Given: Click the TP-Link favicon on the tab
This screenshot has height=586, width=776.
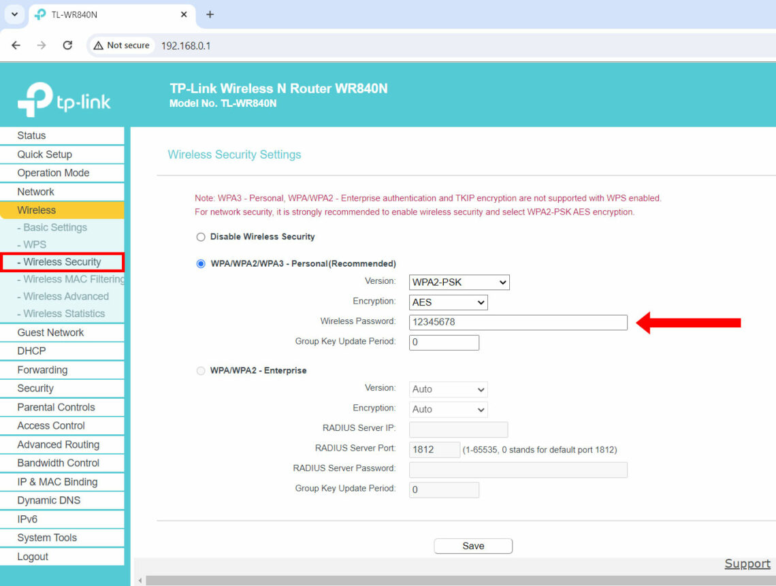Looking at the screenshot, I should [x=39, y=14].
